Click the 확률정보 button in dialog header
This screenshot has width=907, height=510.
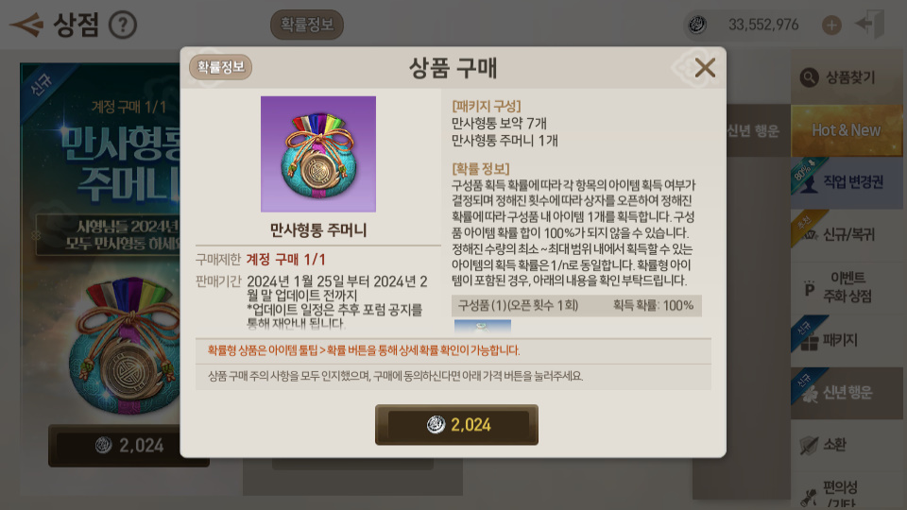tap(220, 67)
